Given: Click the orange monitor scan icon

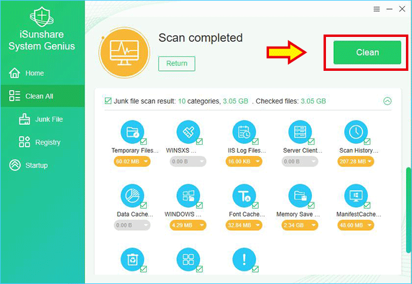Looking at the screenshot, I should (124, 53).
